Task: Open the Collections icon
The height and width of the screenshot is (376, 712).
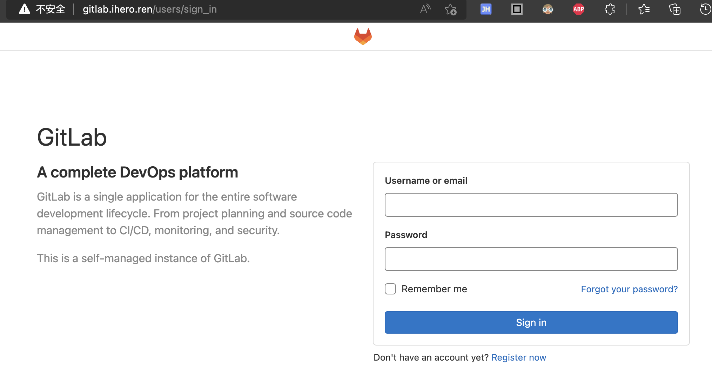Action: (674, 9)
